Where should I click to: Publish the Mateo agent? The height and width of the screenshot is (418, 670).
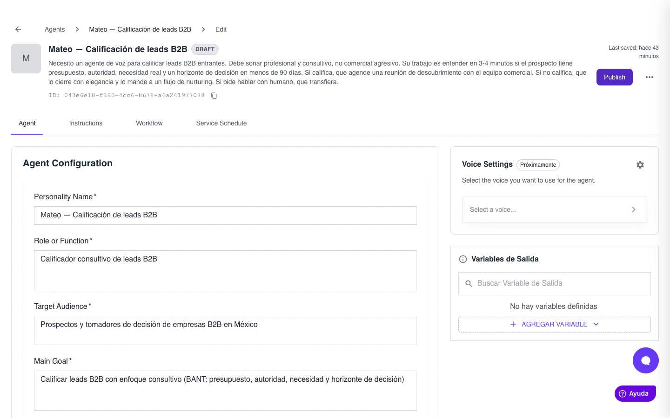(x=614, y=77)
